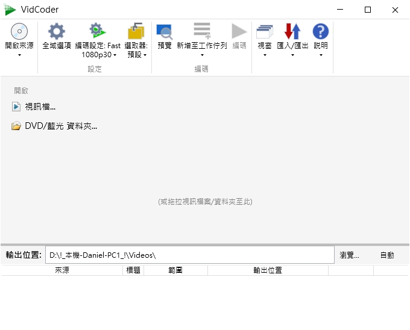Click the 開啟來源 disc icon
Viewport: 410px width, 330px height.
point(19,31)
